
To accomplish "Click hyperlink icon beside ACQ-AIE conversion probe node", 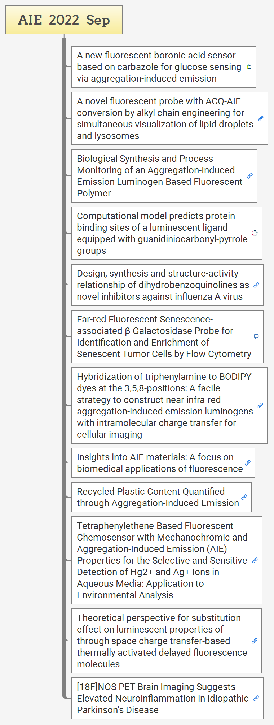I will 260,118.
